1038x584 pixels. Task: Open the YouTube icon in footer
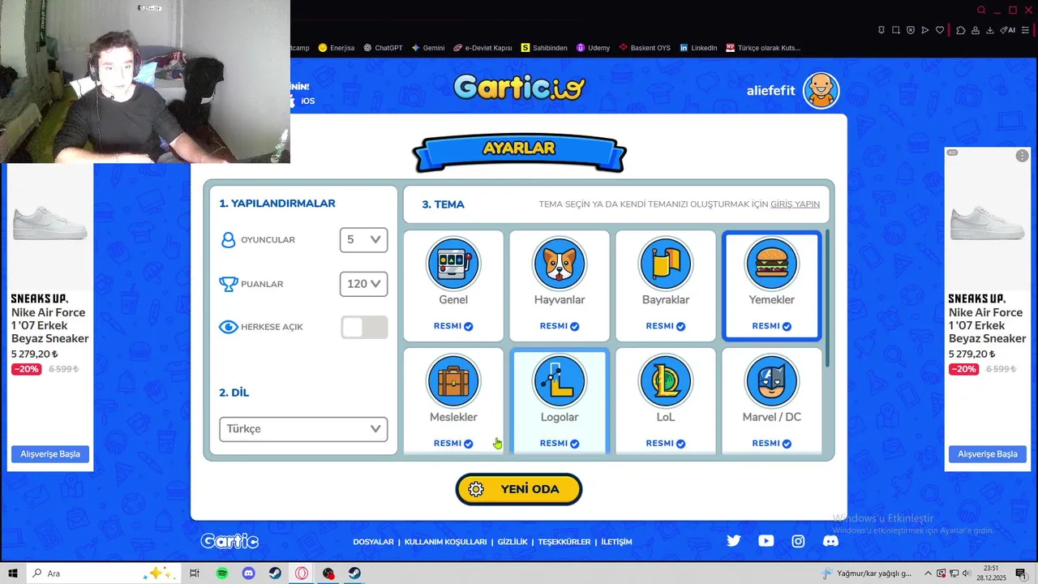pyautogui.click(x=766, y=541)
